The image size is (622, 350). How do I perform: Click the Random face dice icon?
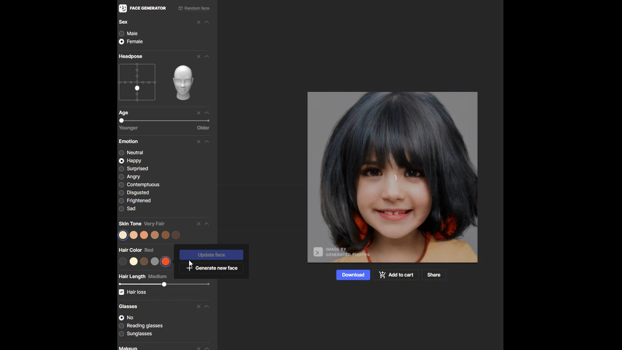(x=181, y=8)
